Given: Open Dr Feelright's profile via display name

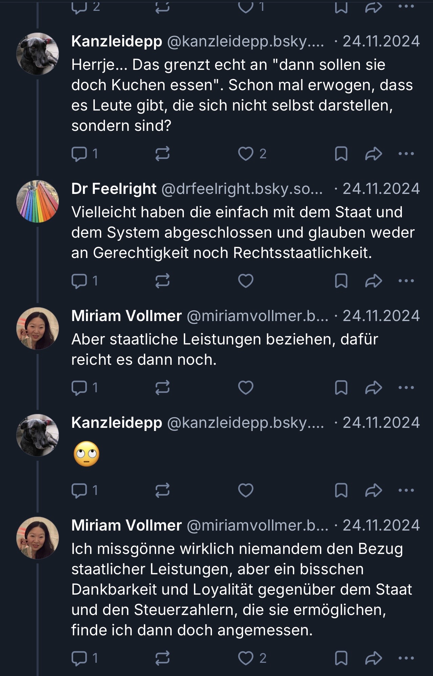Looking at the screenshot, I should pos(114,189).
